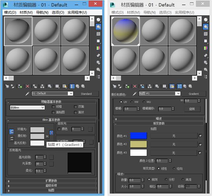
Task: Enable 双面 checkbox in left window
Action: (x=76, y=107)
